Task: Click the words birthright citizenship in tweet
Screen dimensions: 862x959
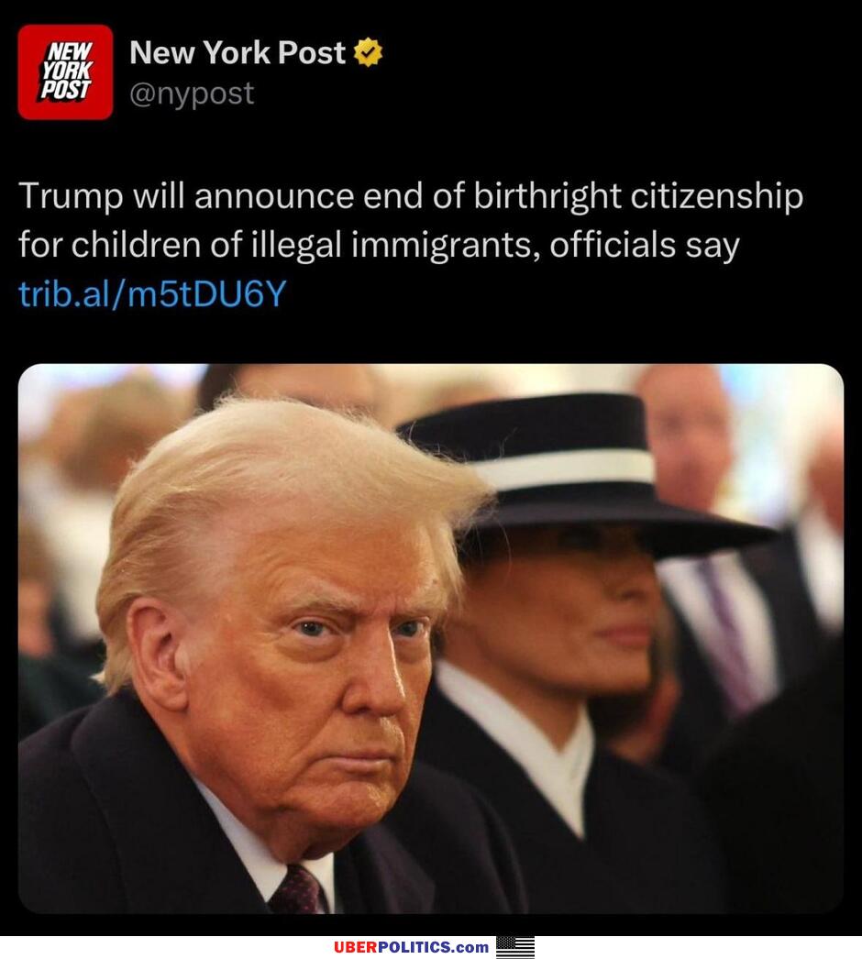Action: point(638,197)
